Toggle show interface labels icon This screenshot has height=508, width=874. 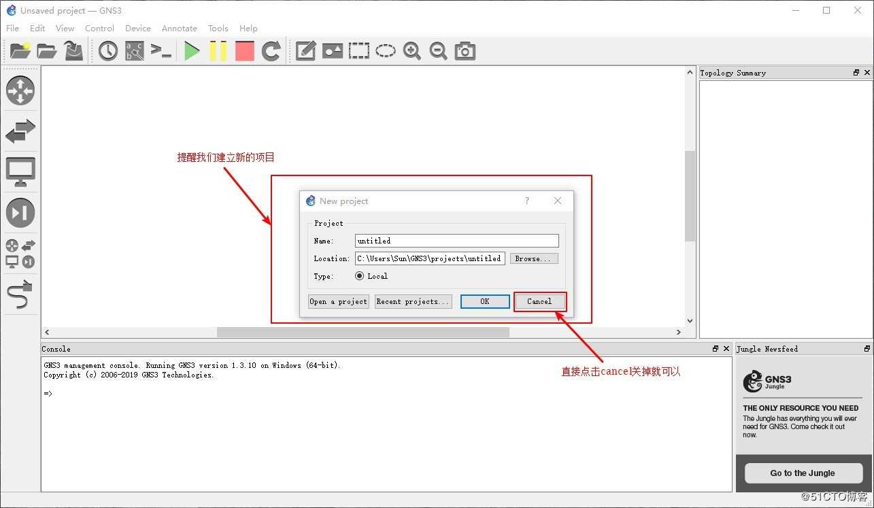point(135,51)
